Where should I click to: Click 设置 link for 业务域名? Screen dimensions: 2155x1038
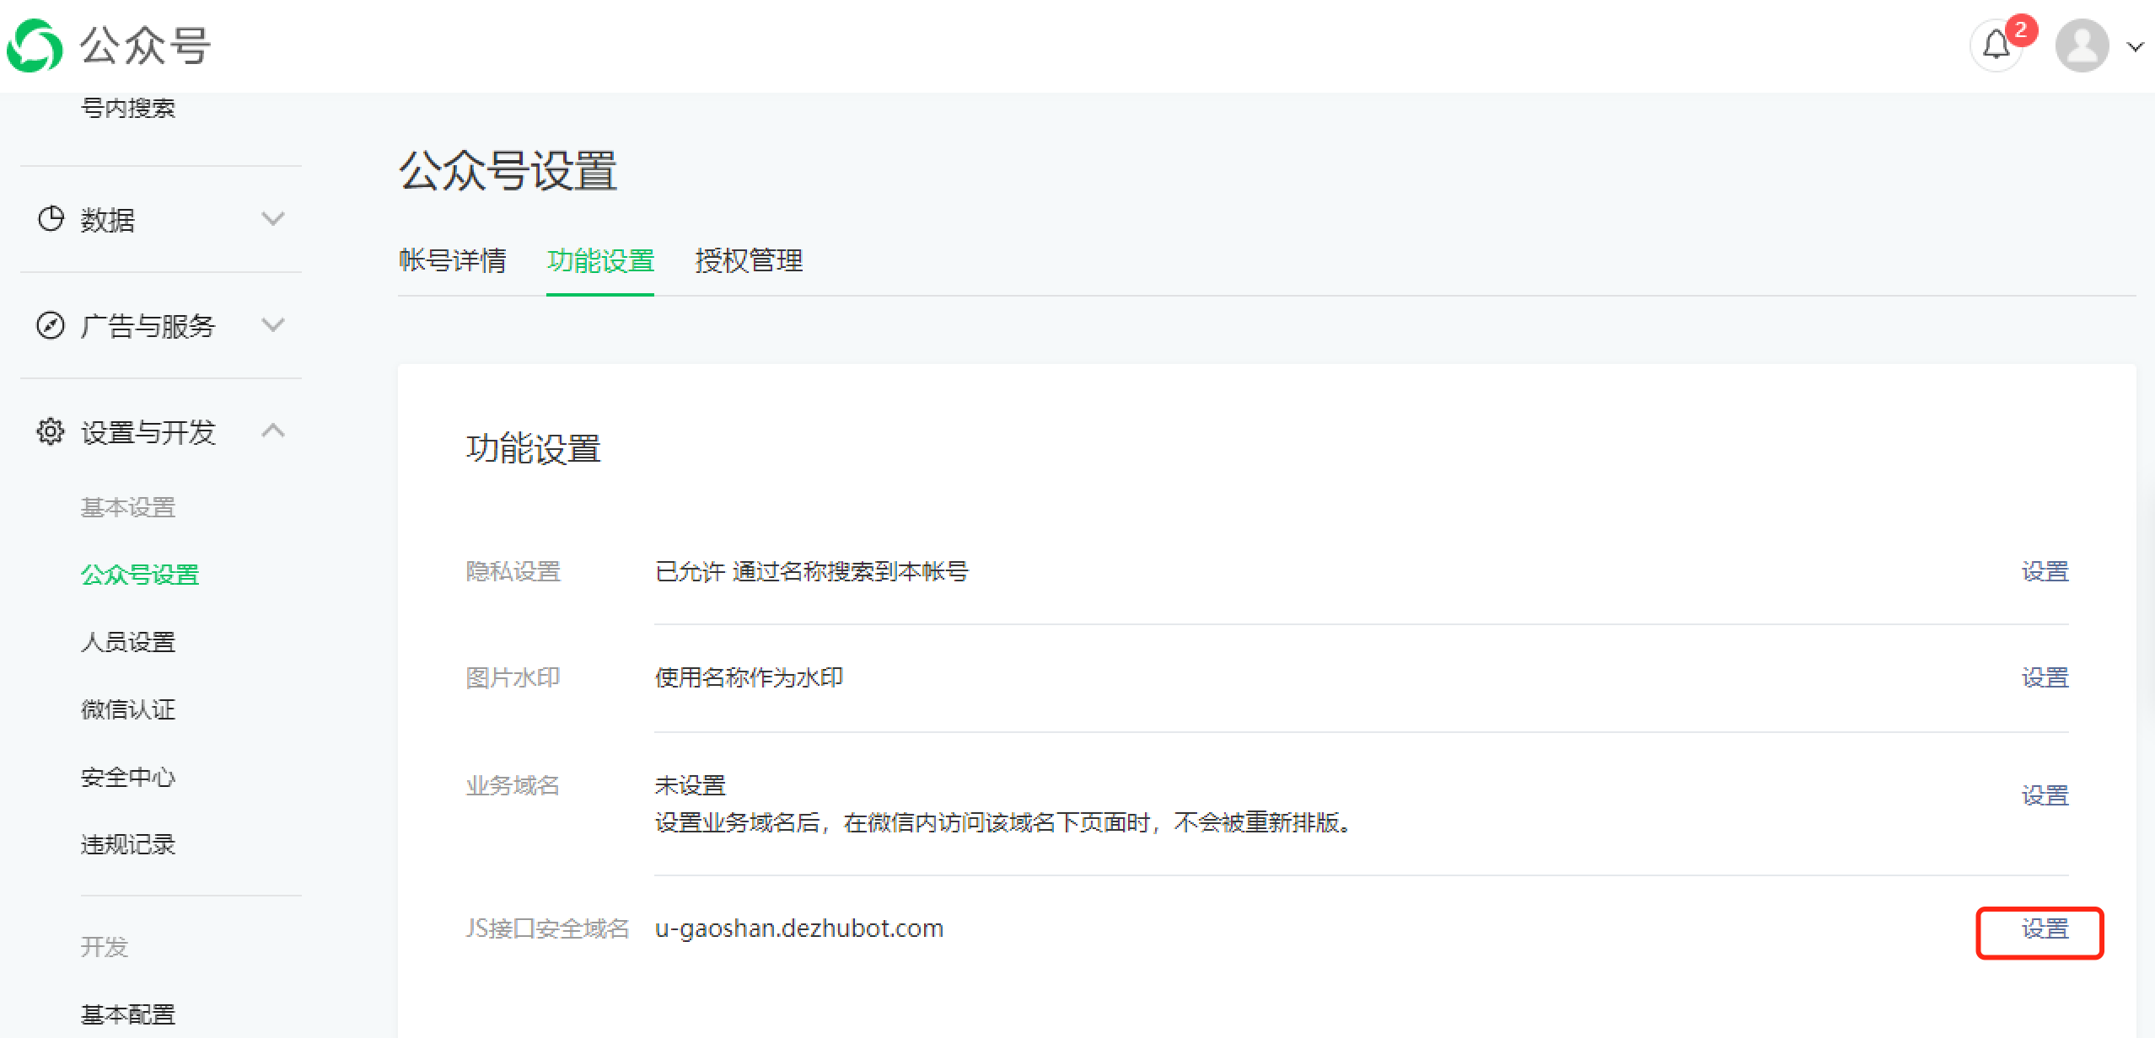tap(2045, 795)
